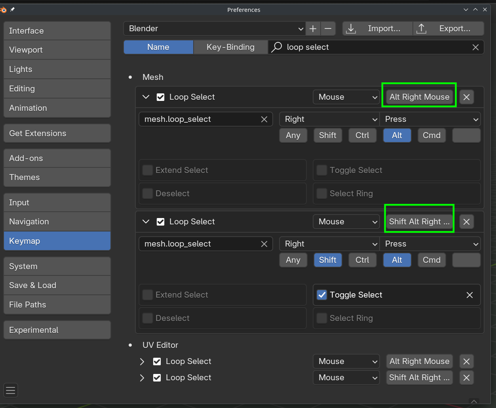This screenshot has height=408, width=496.
Task: Toggle Alt modifier in first Loop Select
Action: (x=397, y=135)
